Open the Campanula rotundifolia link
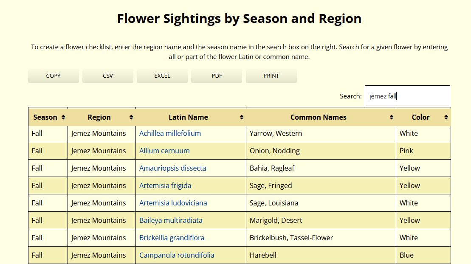The image size is (471, 264). point(177,255)
